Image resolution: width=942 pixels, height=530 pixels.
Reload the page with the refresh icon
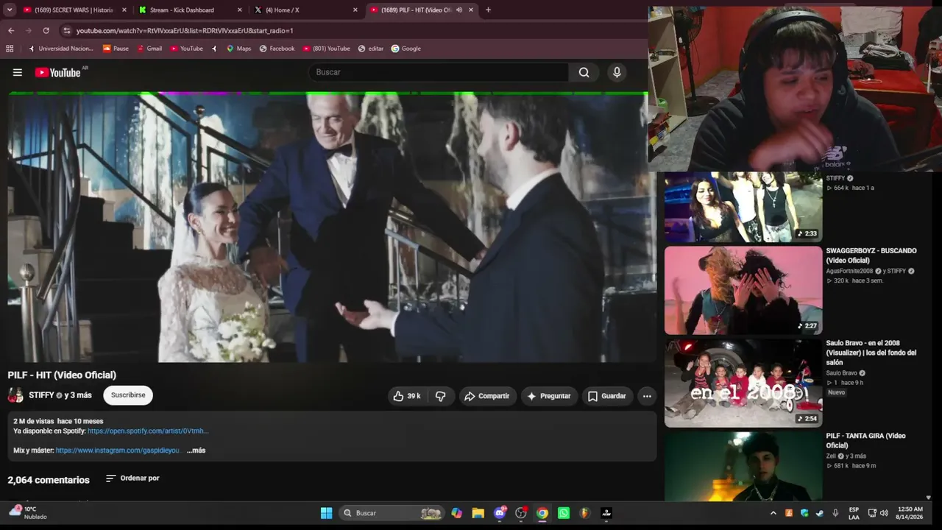[x=46, y=30]
